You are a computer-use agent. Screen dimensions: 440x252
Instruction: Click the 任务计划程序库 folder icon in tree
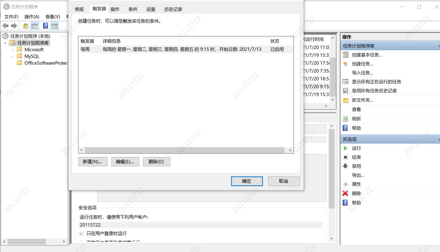(13, 43)
